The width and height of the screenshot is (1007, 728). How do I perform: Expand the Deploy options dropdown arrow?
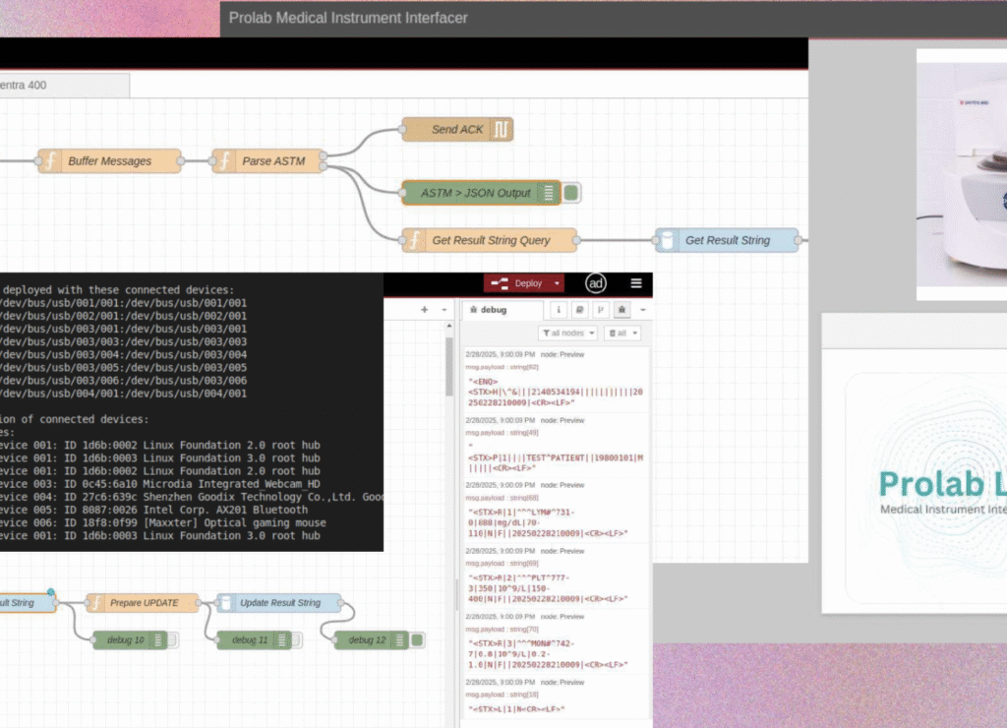[x=558, y=283]
